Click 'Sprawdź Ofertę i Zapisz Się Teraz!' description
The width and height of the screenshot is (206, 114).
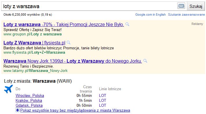click(x=32, y=30)
